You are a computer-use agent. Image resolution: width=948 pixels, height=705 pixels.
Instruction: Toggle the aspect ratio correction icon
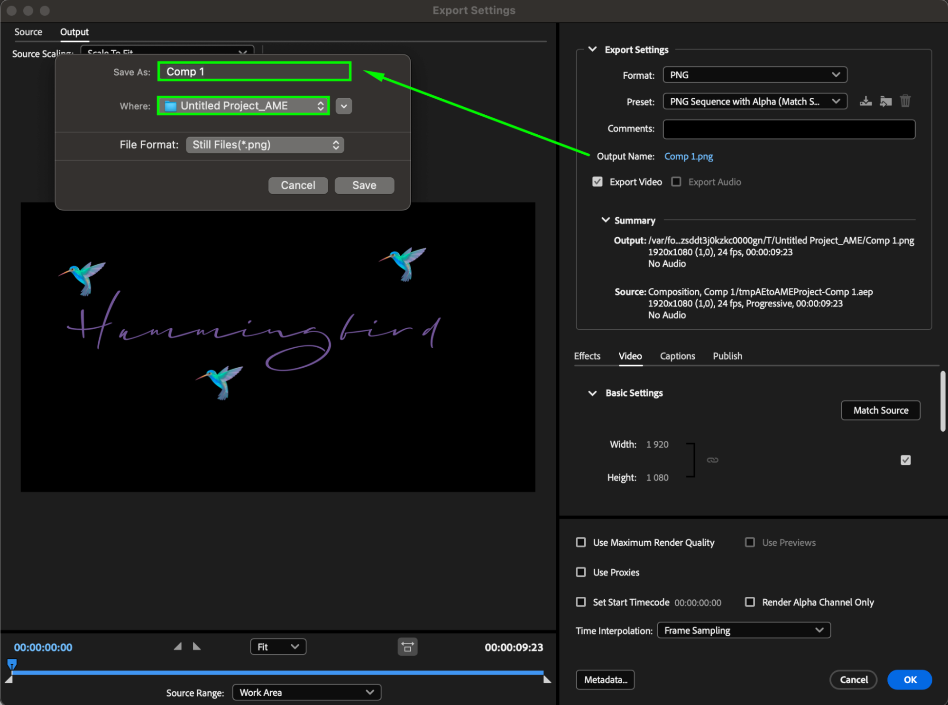tap(407, 647)
